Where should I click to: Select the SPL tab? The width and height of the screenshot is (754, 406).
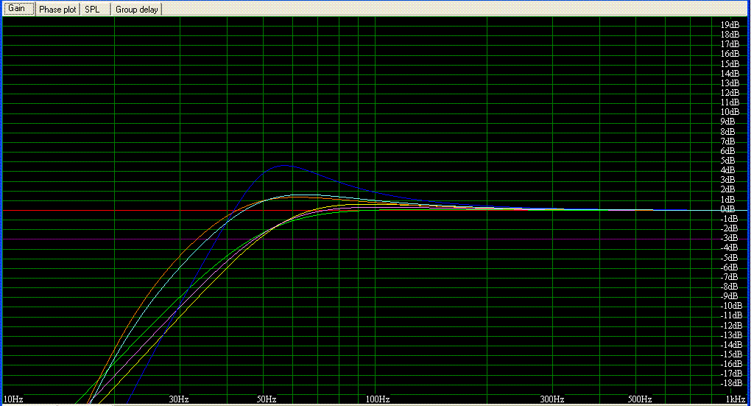point(95,9)
